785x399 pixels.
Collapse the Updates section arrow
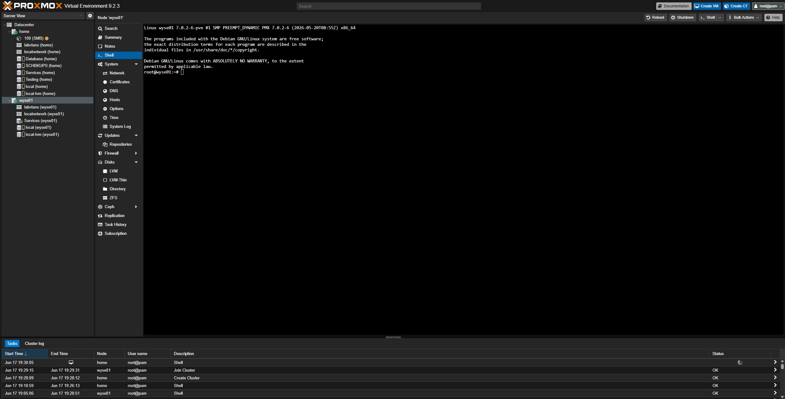tap(136, 135)
